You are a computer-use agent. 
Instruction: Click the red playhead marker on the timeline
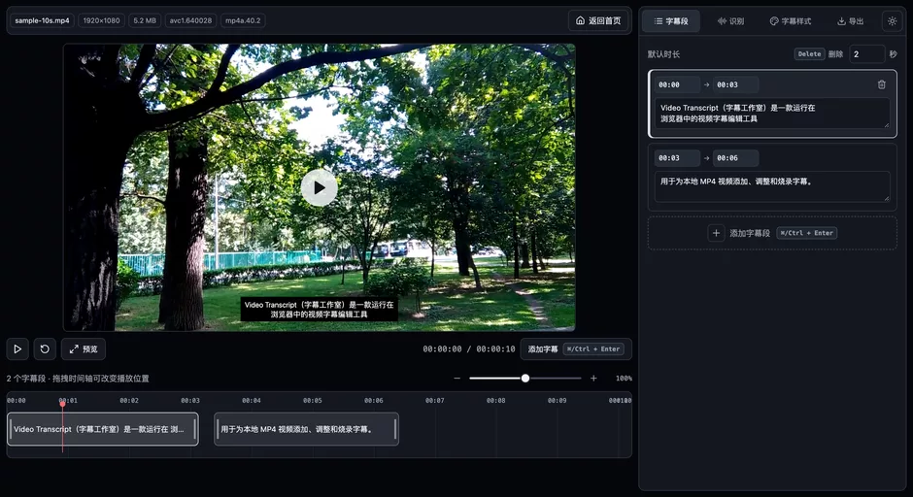pos(62,403)
